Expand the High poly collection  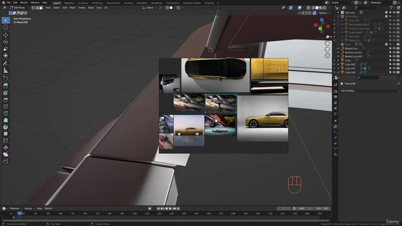(338, 13)
